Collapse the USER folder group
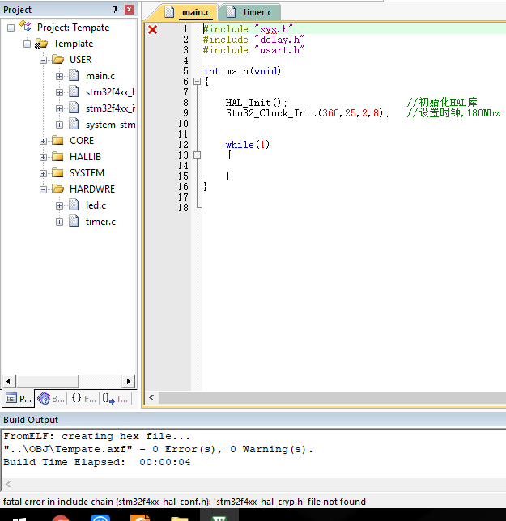 pyautogui.click(x=43, y=60)
